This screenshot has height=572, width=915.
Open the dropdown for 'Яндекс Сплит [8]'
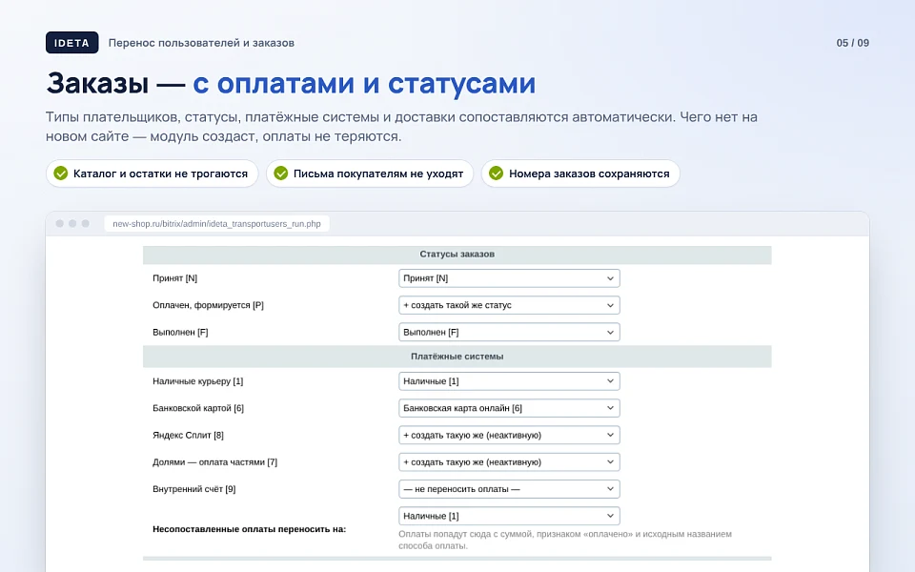pyautogui.click(x=509, y=435)
